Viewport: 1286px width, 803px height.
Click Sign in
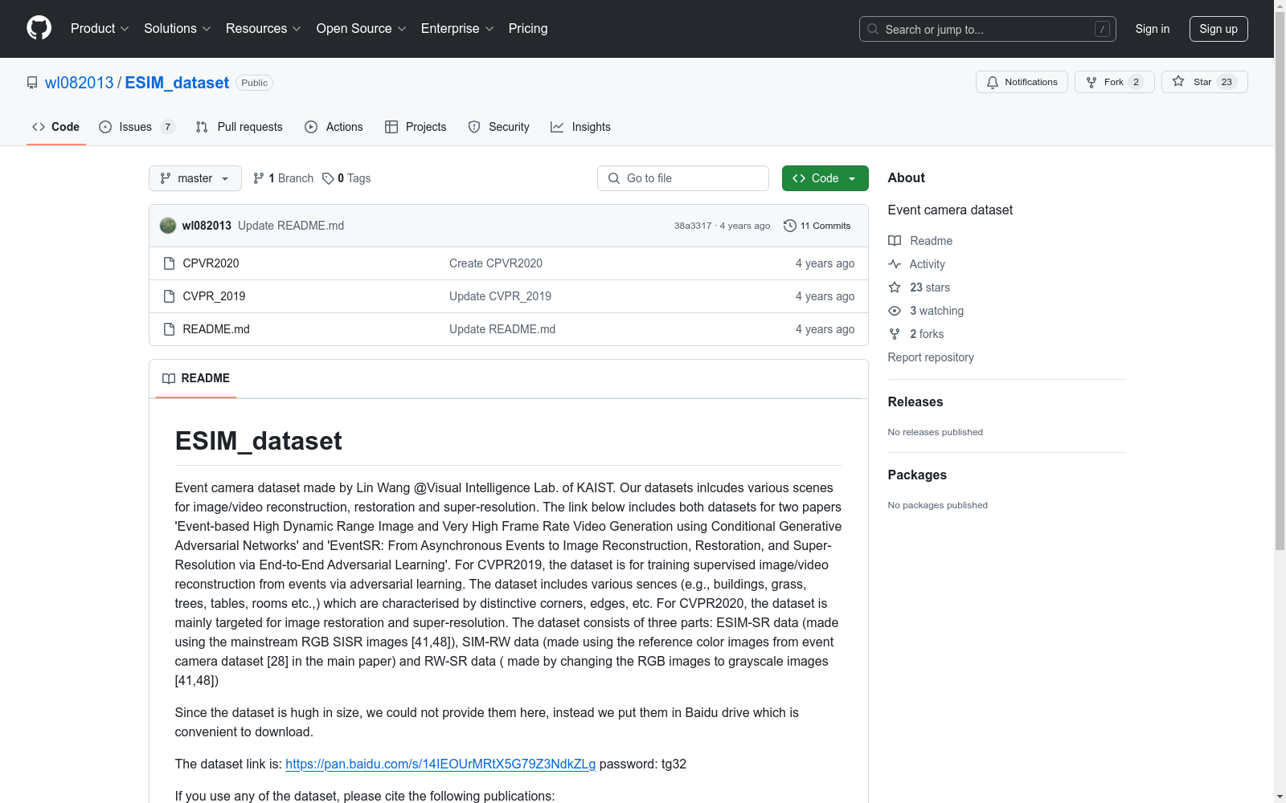click(x=1153, y=29)
